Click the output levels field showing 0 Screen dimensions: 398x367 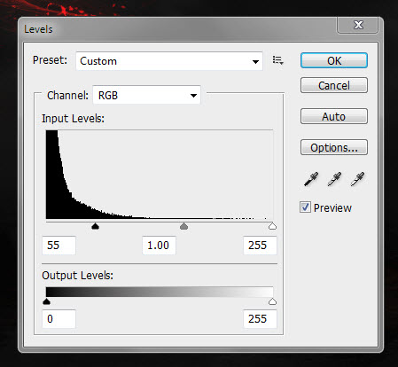(x=59, y=319)
